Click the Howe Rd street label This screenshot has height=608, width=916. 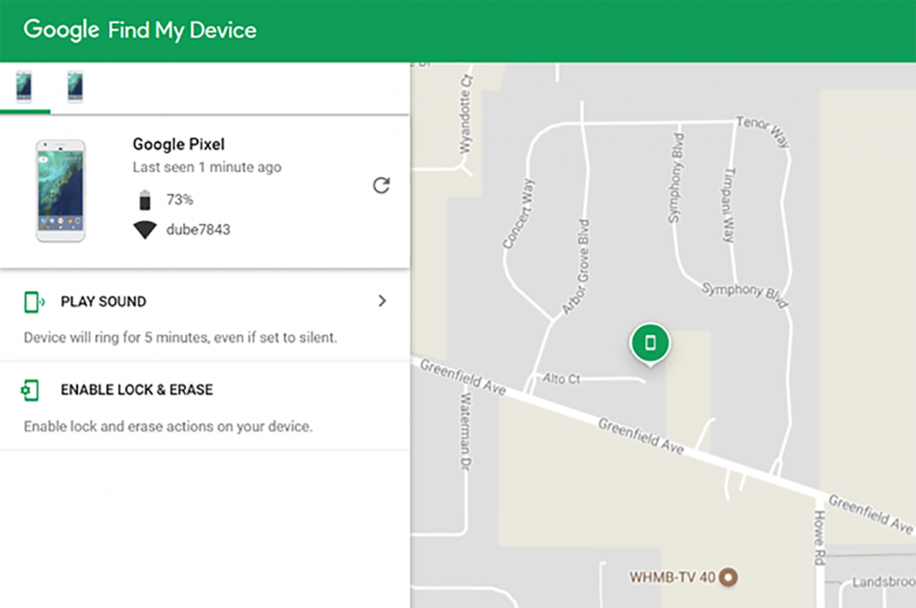pos(820,537)
